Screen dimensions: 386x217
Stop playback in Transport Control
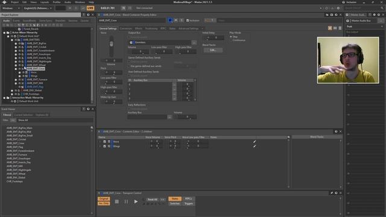pyautogui.click(x=116, y=201)
